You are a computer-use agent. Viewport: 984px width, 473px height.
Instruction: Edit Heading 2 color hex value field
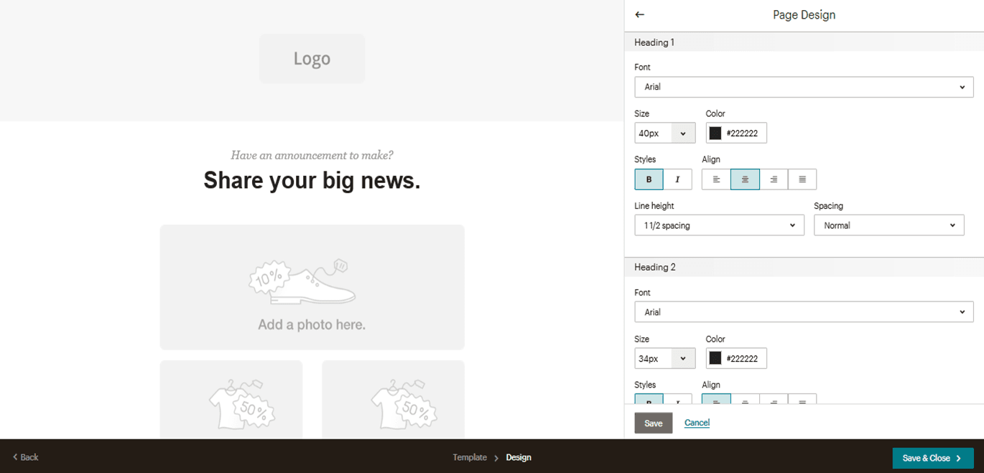743,358
